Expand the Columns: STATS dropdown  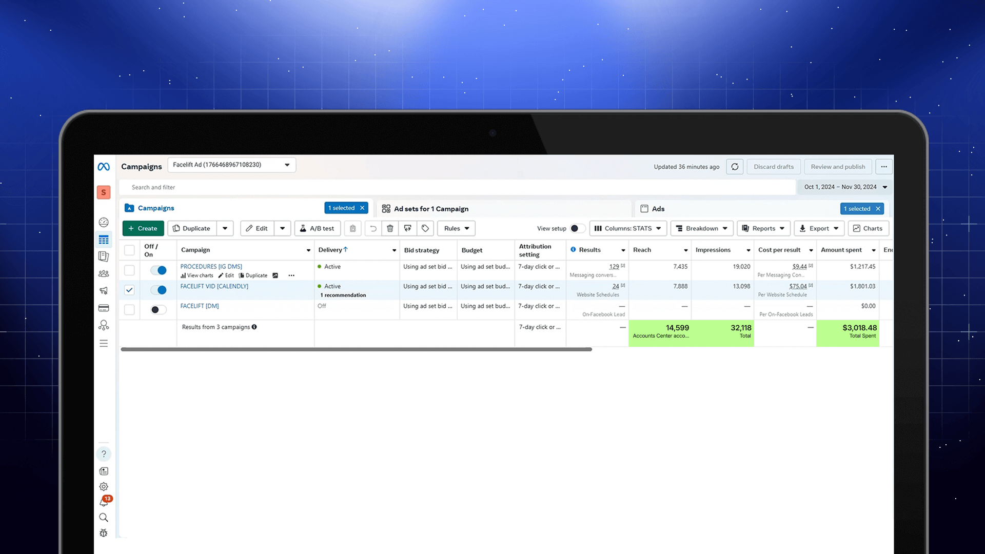click(628, 228)
